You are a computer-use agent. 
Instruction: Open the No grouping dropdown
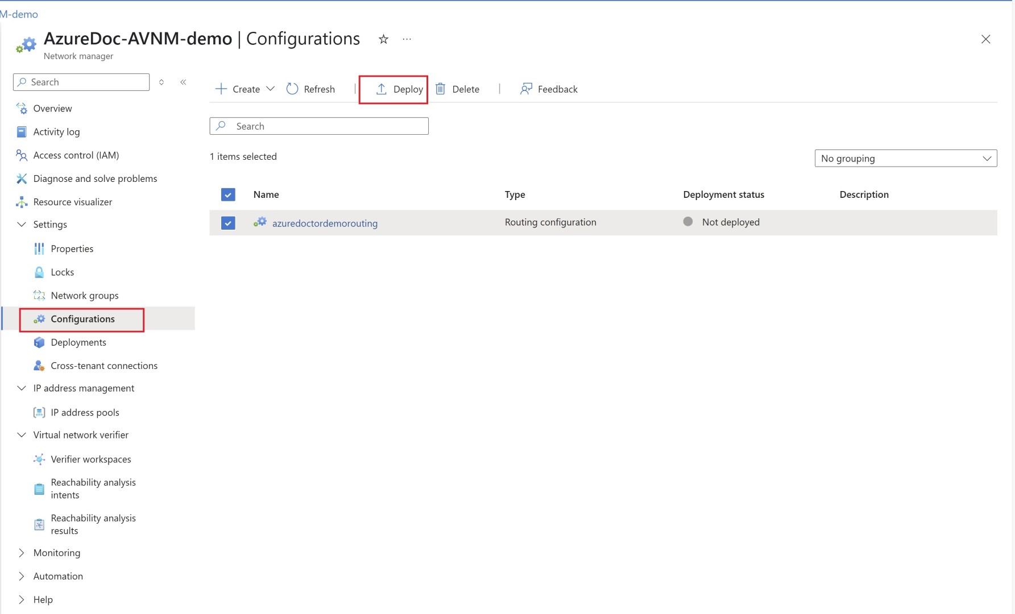906,158
